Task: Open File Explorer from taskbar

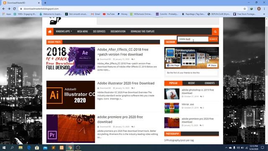Action: coord(21,148)
